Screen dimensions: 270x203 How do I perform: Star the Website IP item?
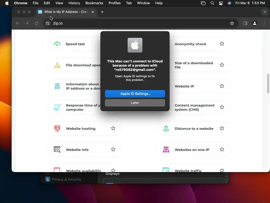pyautogui.click(x=222, y=86)
